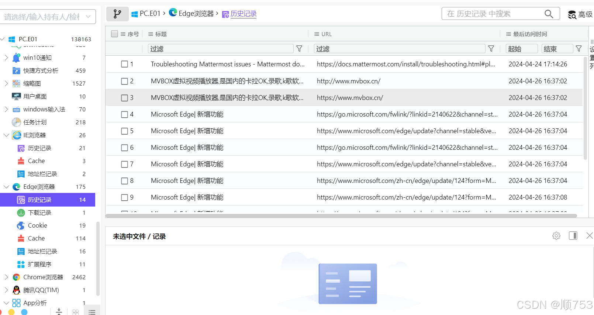Click the search magnifier icon
This screenshot has width=594, height=315.
[549, 14]
